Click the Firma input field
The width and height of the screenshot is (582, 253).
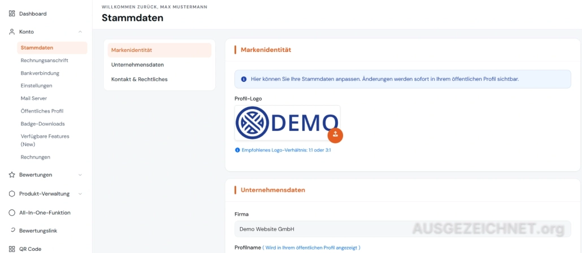point(403,229)
